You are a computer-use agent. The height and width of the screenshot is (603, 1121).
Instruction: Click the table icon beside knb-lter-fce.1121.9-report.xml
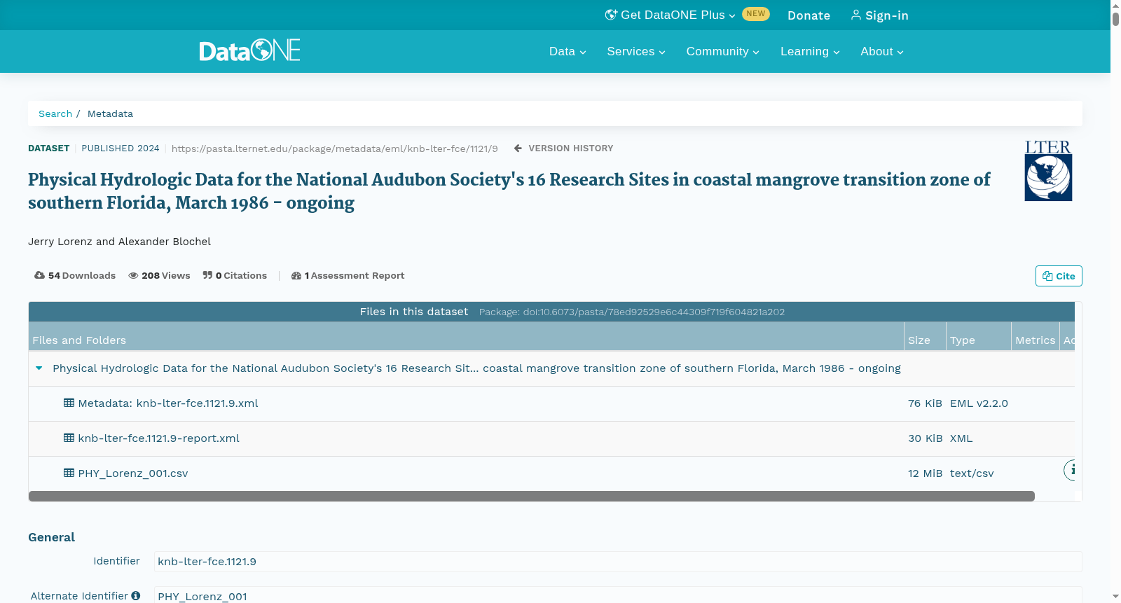click(x=69, y=438)
